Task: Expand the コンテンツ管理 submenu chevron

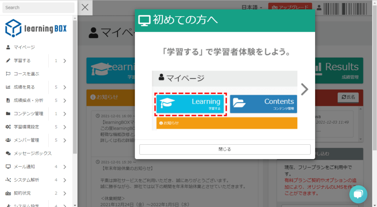Action: click(65, 114)
